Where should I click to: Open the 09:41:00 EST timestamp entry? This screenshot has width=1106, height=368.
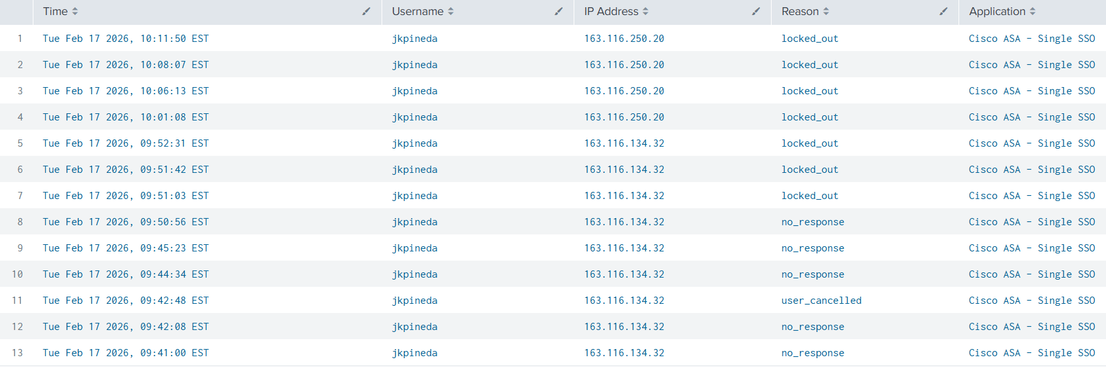pyautogui.click(x=125, y=353)
